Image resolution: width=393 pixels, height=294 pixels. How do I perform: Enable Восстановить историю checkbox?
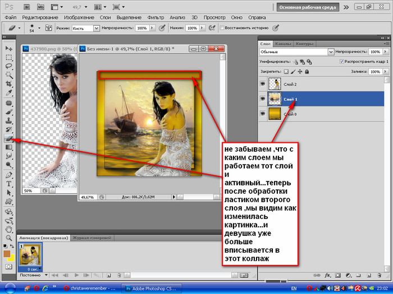(x=222, y=28)
